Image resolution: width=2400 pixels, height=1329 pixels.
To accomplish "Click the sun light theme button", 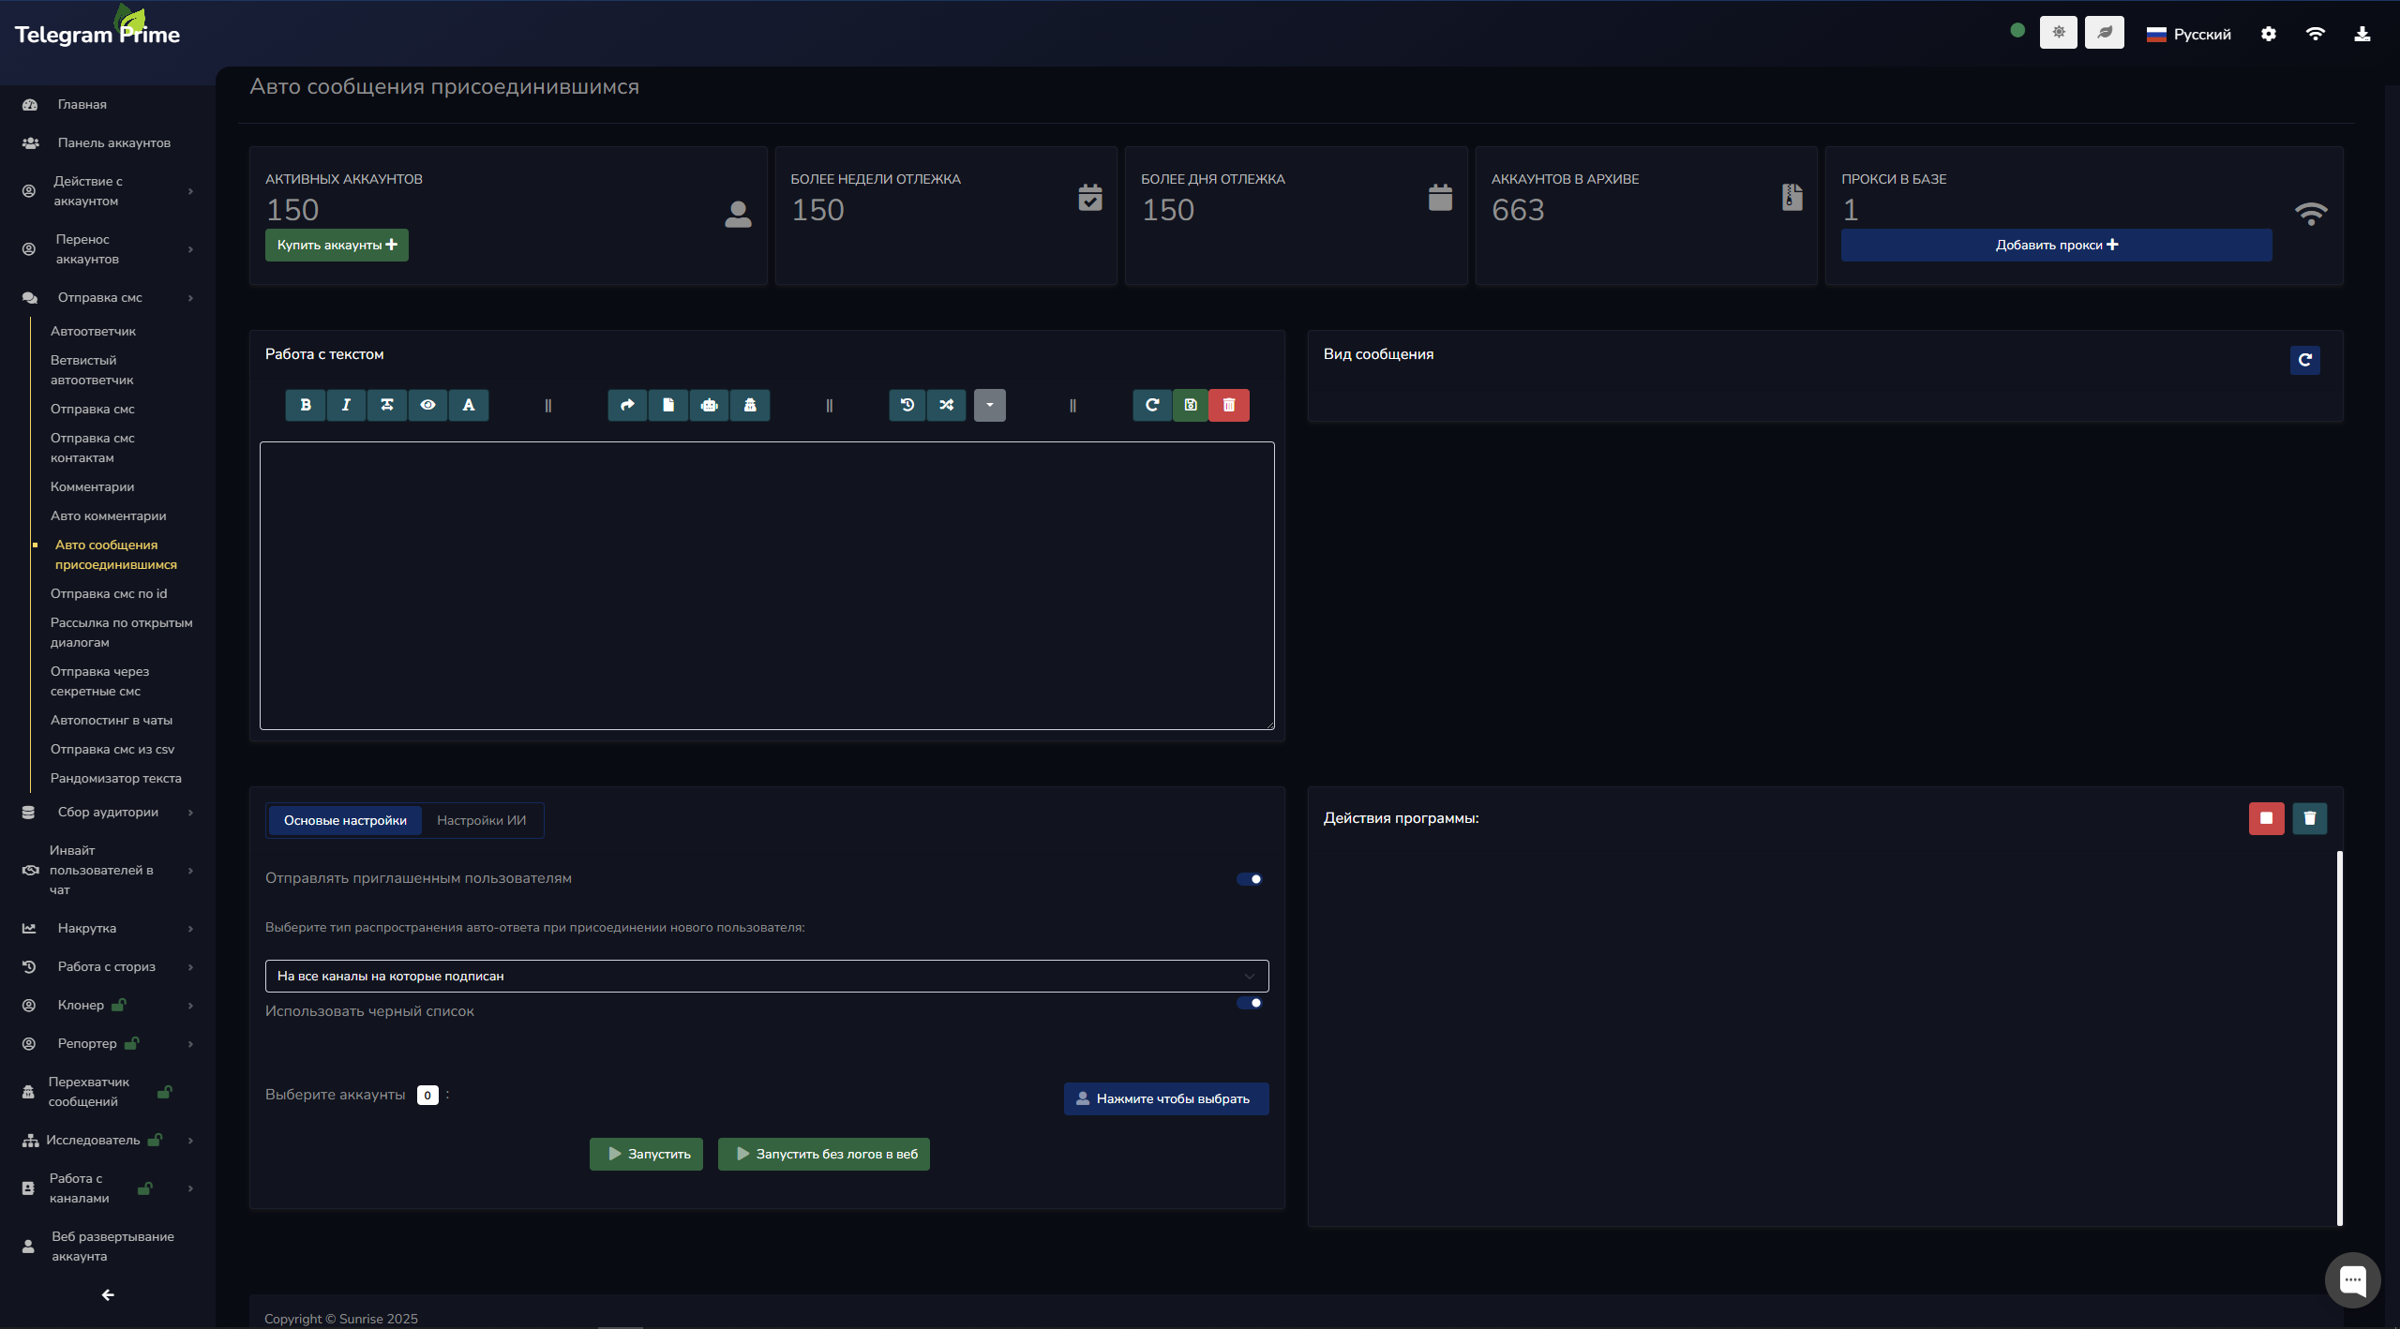I will 2059,33.
